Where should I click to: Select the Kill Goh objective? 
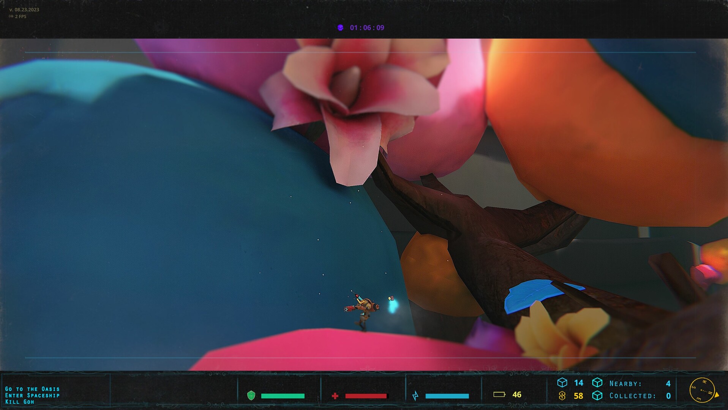tap(19, 402)
